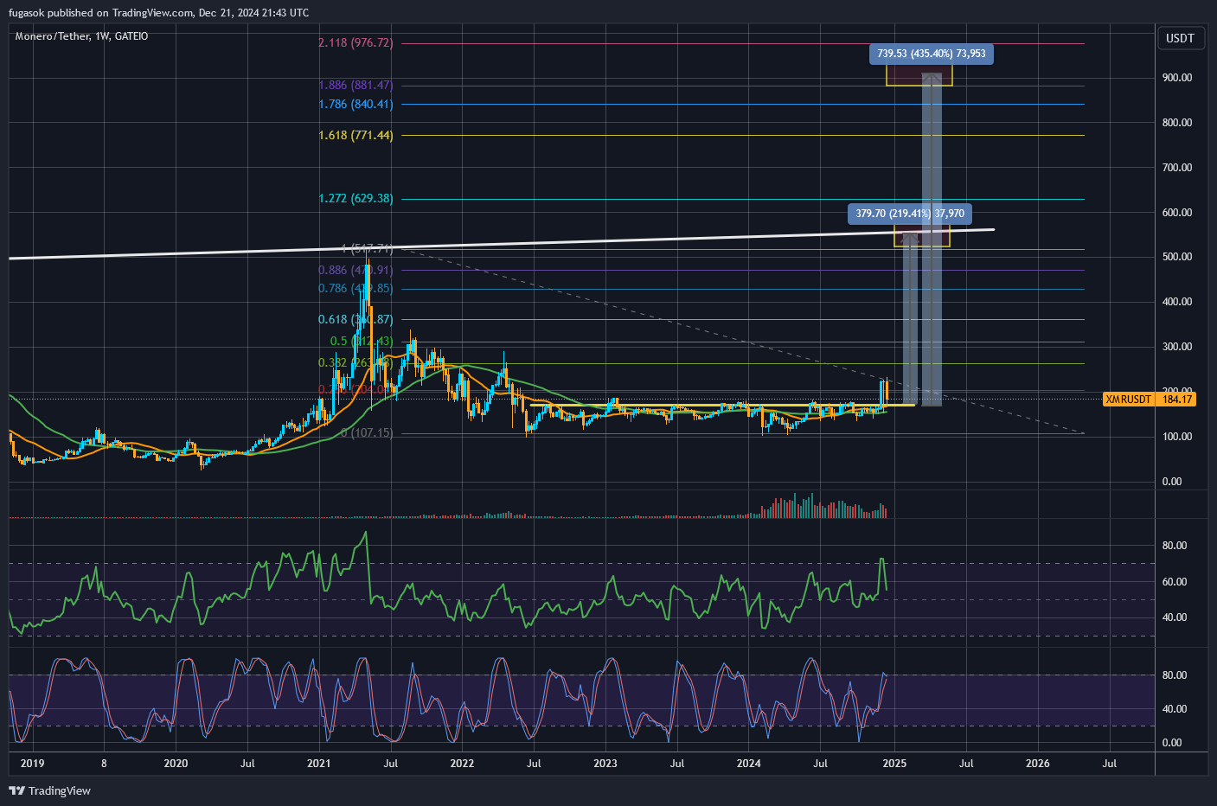
Task: Click the white ascending resistance trendline
Action: (x=502, y=244)
